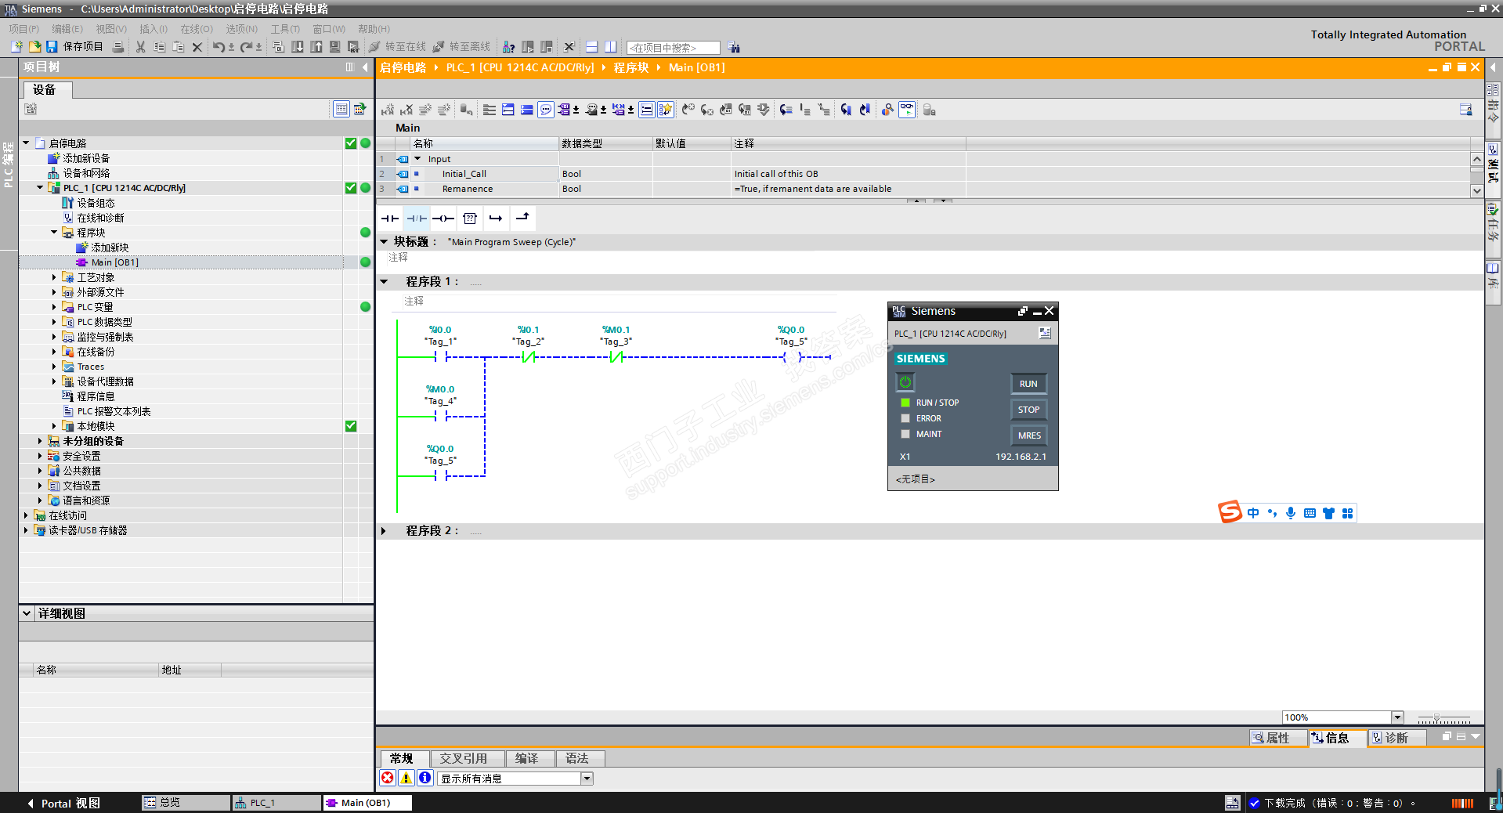Expand the PLC 变量 tree node
Screen dimensions: 1503x813
point(54,307)
